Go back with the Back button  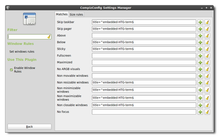29,127
